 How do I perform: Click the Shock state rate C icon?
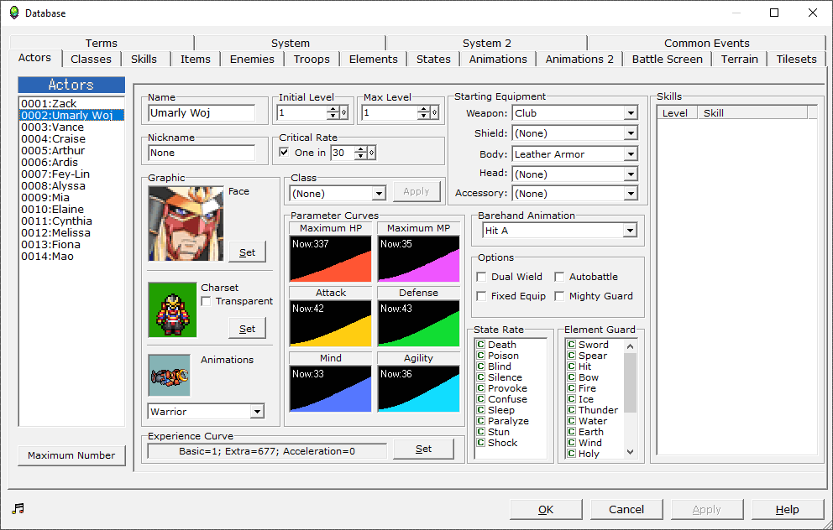point(481,443)
